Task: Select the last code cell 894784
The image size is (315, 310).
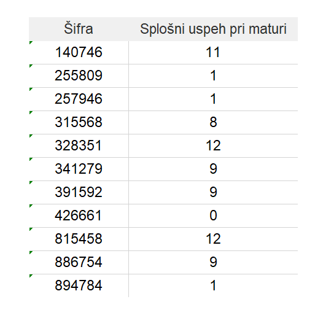Action: click(x=79, y=285)
